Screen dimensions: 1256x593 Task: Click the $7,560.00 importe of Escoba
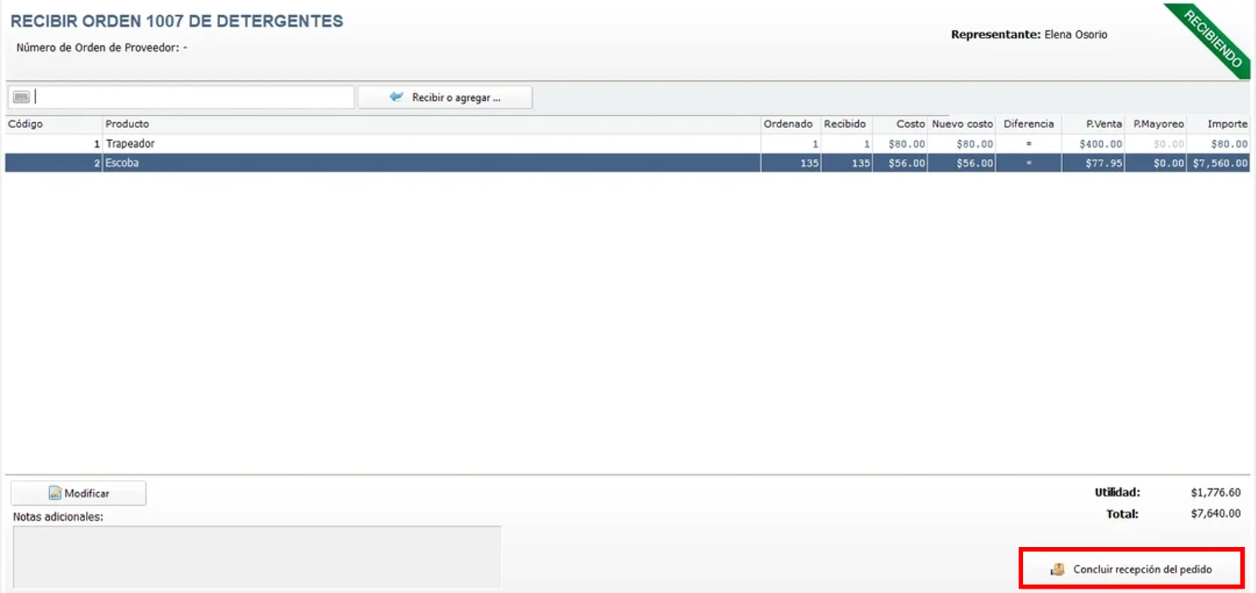pyautogui.click(x=1220, y=163)
